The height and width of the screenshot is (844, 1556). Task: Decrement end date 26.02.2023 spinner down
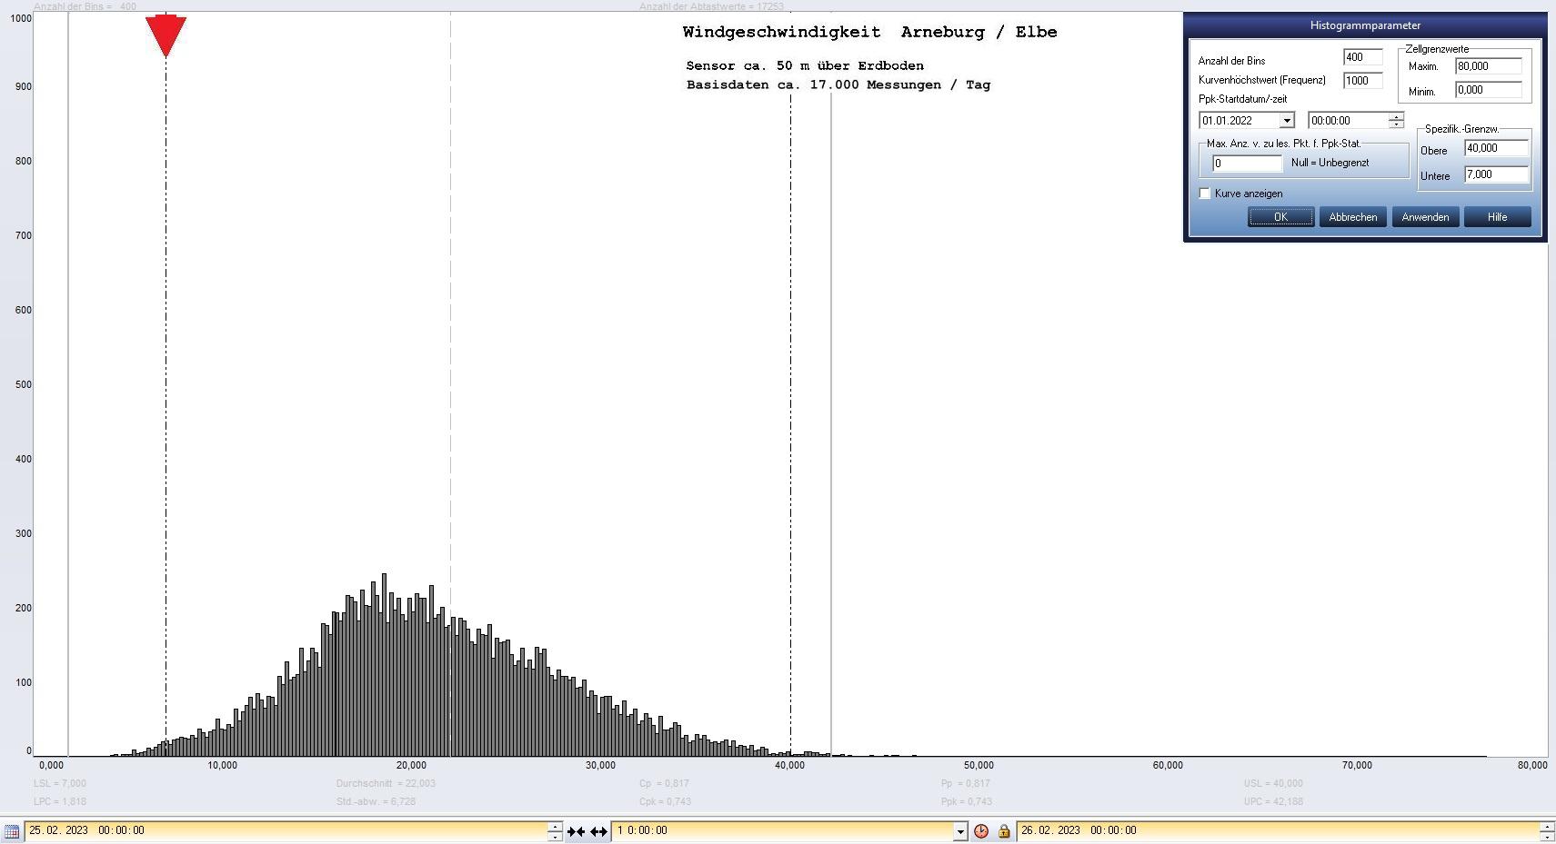coord(1547,836)
